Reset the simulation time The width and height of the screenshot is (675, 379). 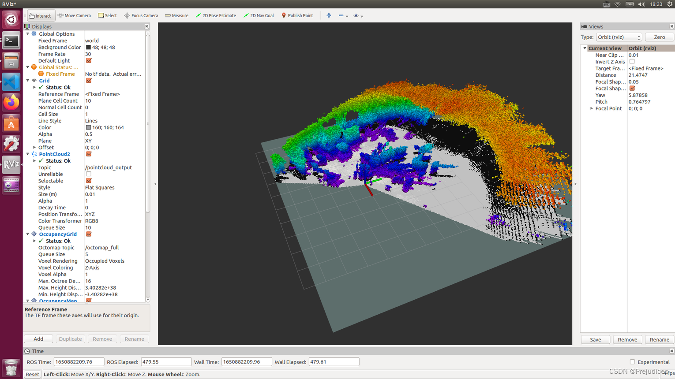pos(32,374)
